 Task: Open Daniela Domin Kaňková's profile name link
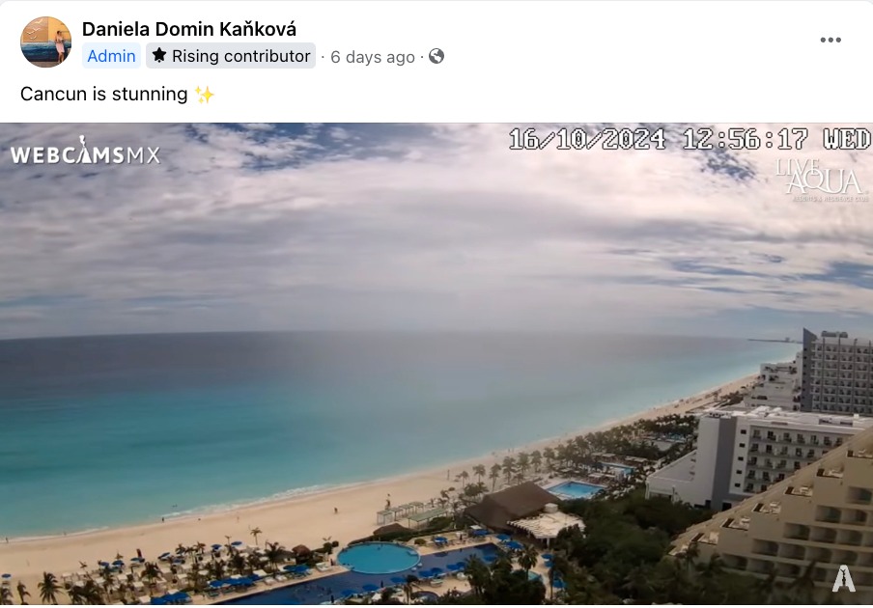(189, 29)
